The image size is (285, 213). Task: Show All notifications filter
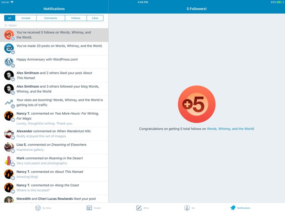(x=9, y=18)
